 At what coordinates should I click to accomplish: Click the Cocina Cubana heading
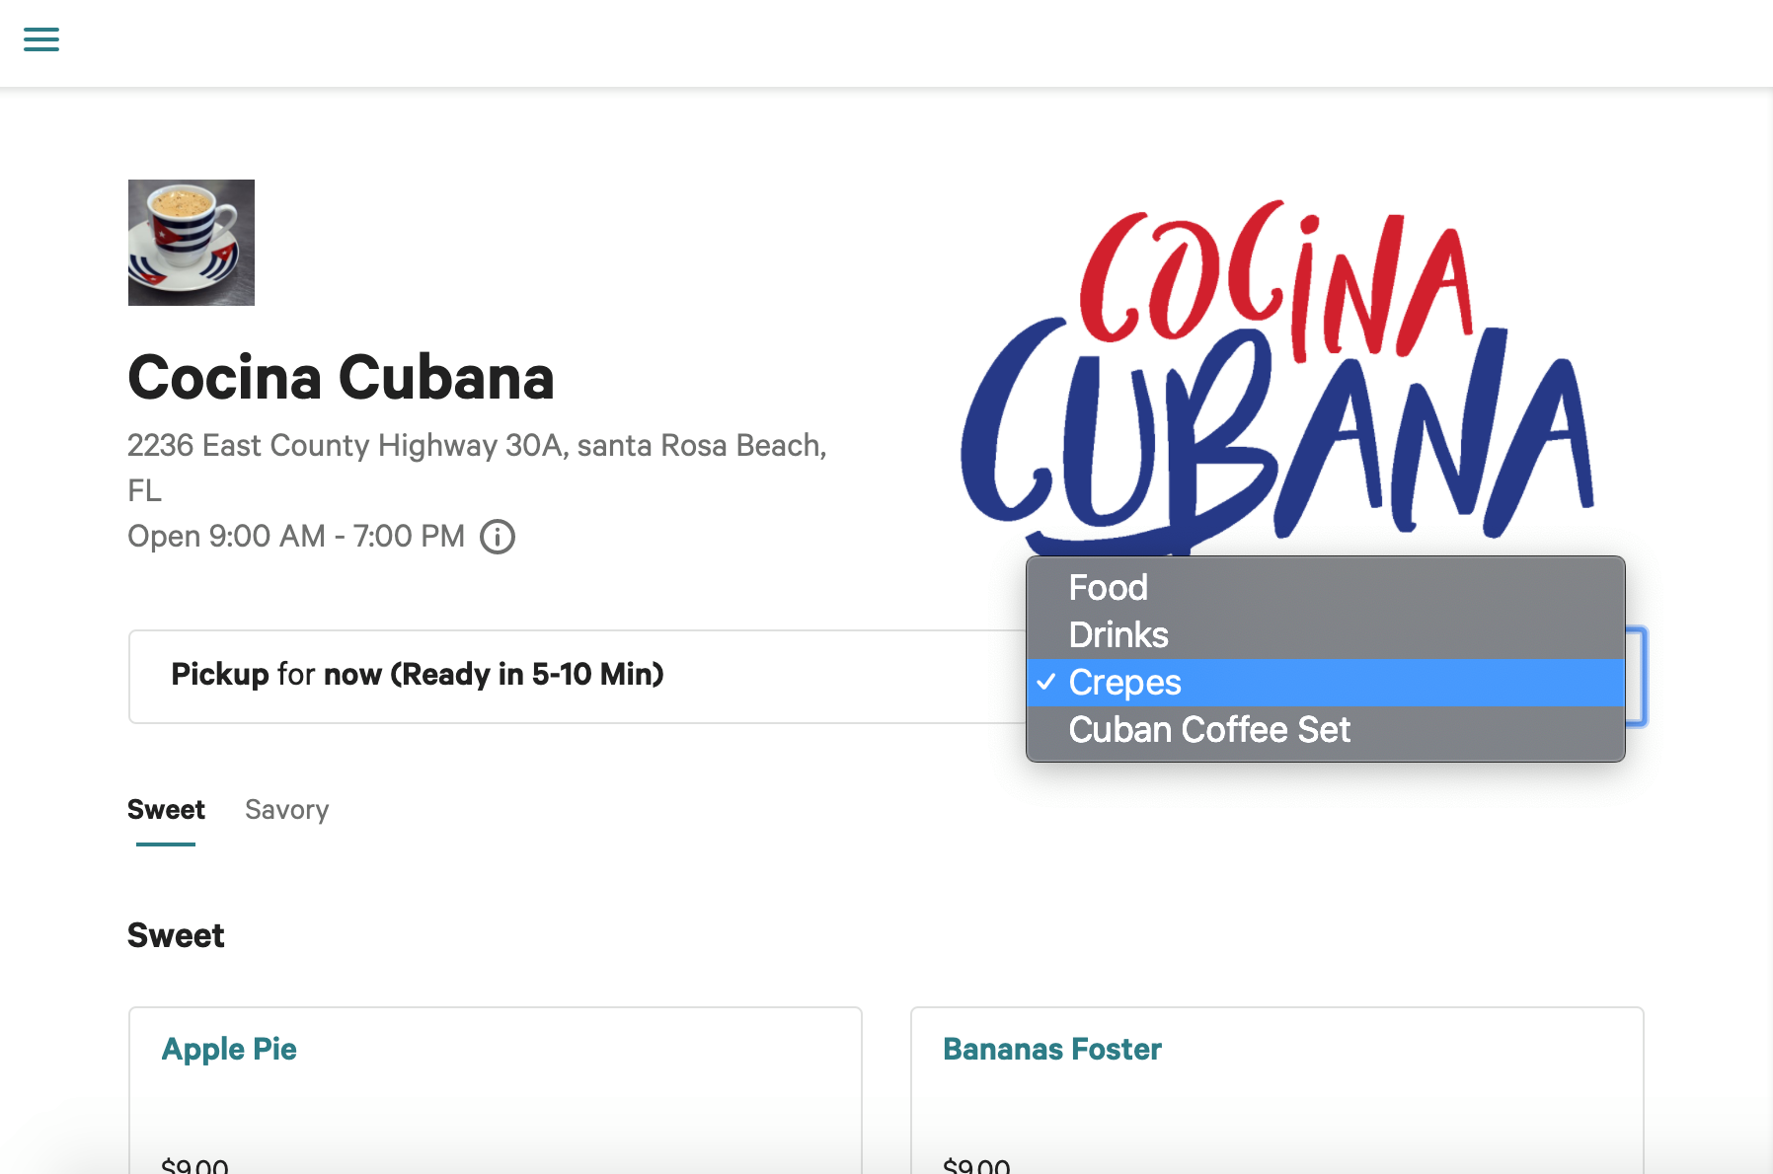click(x=342, y=377)
